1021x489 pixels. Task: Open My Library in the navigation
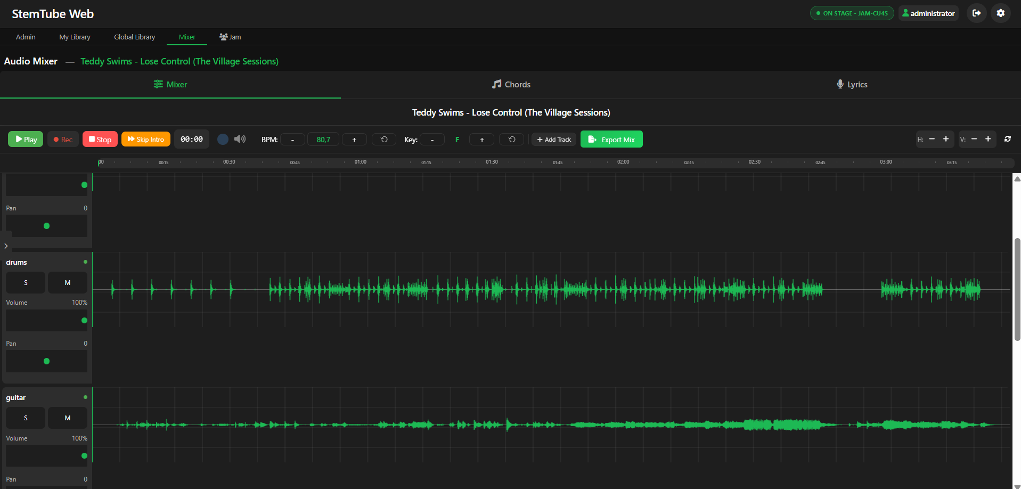click(75, 37)
